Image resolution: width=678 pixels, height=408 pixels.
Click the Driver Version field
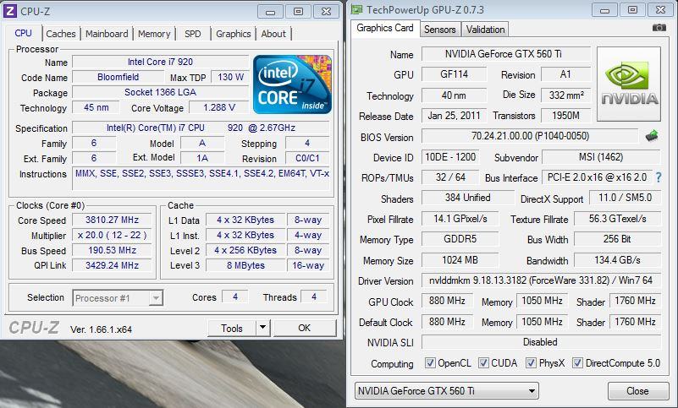[541, 280]
